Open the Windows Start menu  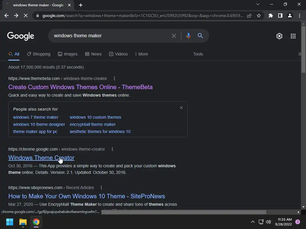(10, 222)
